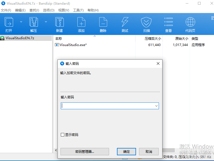This screenshot has height=161, width=214.
Task: Confirm with the 确定 button
Action: point(126,151)
